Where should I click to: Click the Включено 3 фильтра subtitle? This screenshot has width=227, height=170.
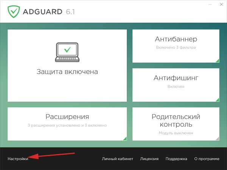click(x=176, y=48)
